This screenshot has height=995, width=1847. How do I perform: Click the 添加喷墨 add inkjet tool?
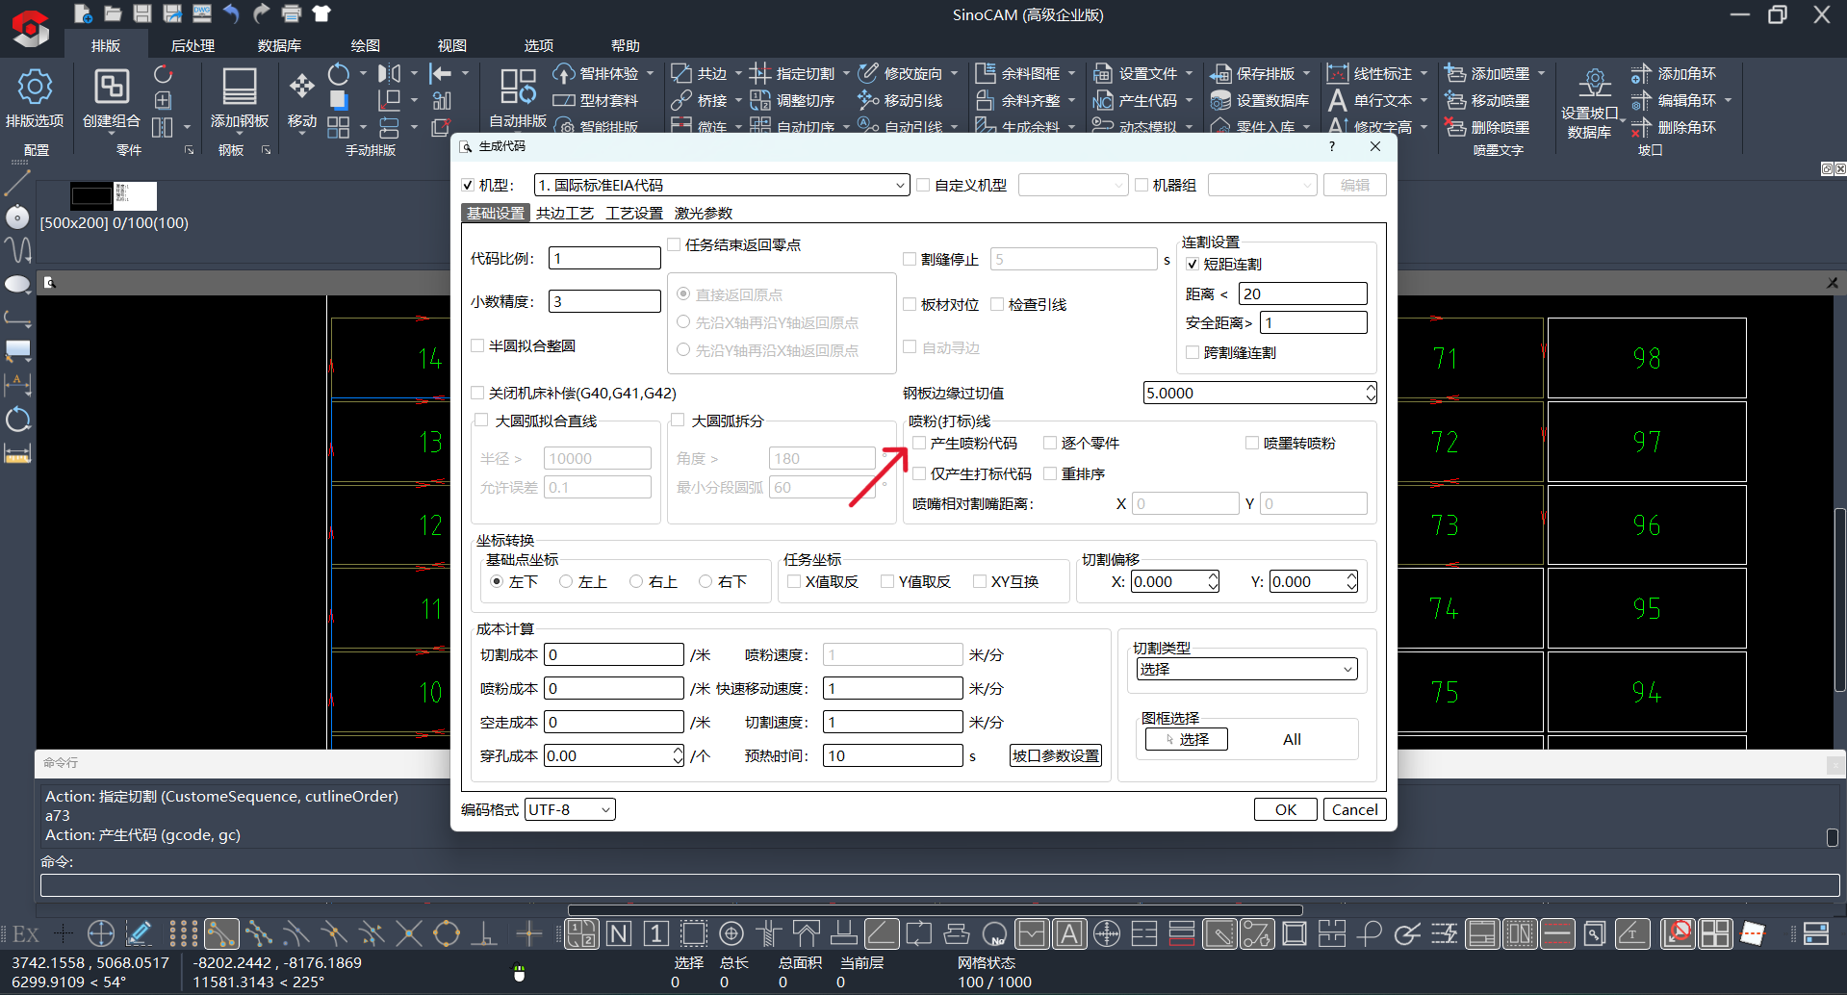[x=1488, y=73]
